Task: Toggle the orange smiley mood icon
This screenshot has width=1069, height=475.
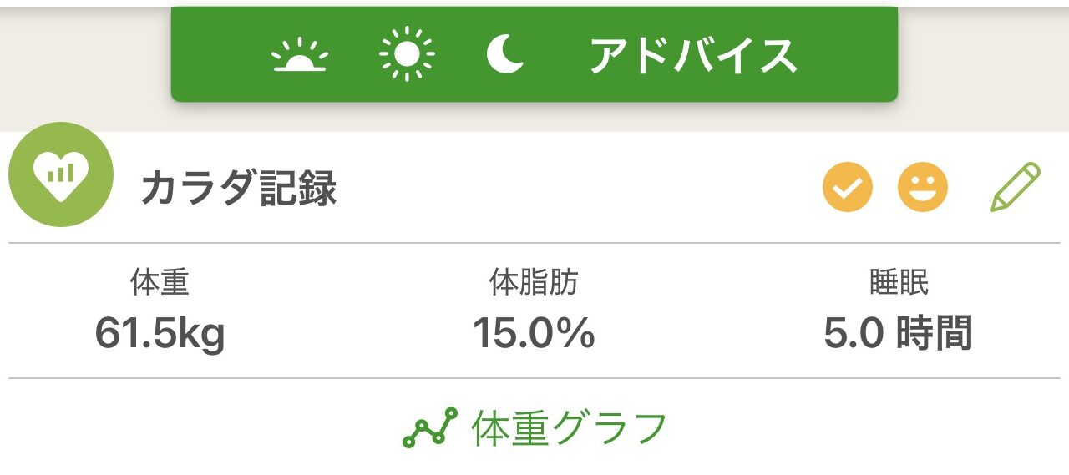Action: 923,187
